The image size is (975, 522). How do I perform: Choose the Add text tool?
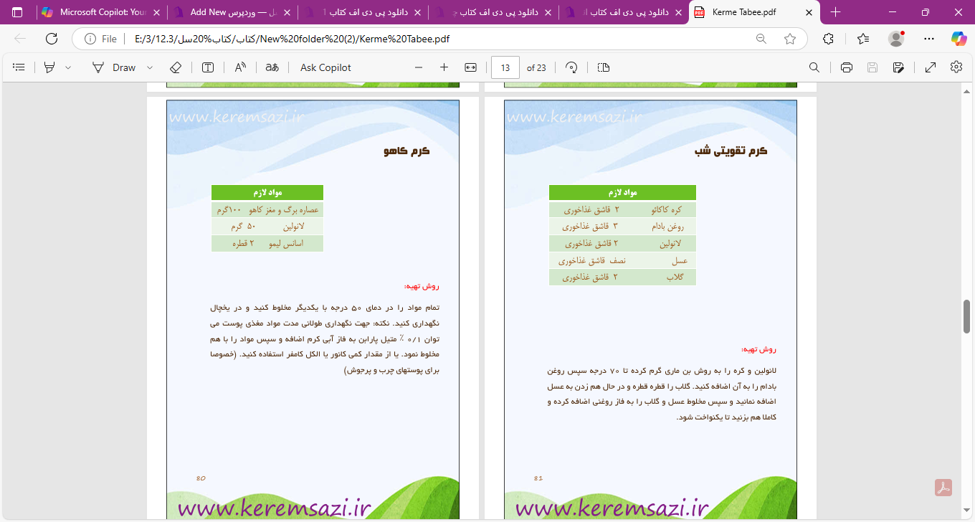pos(208,67)
